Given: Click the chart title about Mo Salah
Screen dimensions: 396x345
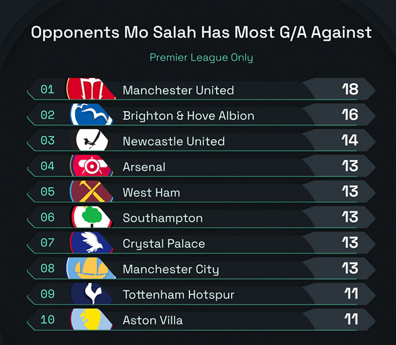Looking at the screenshot, I should pyautogui.click(x=201, y=32).
